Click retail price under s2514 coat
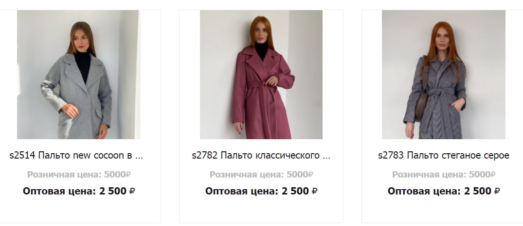The width and height of the screenshot is (523, 226). point(79,175)
